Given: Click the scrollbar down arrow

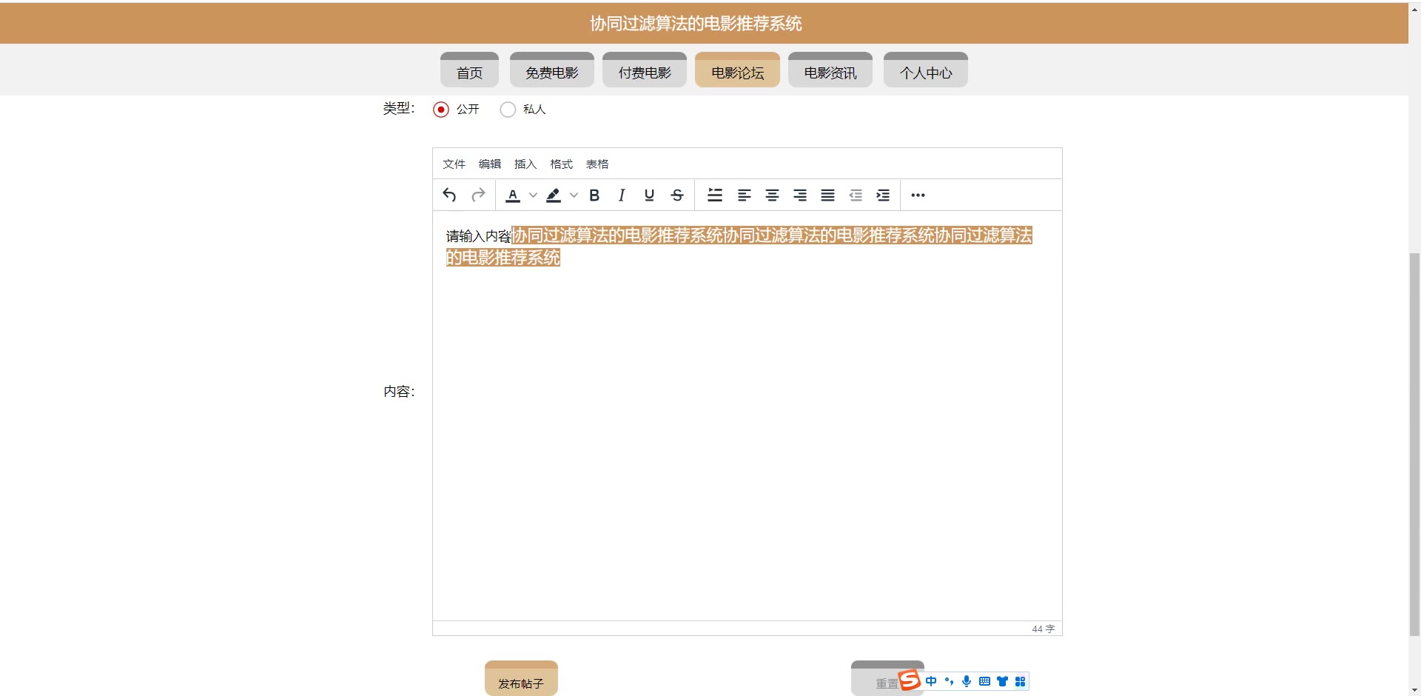Looking at the screenshot, I should (1414, 690).
